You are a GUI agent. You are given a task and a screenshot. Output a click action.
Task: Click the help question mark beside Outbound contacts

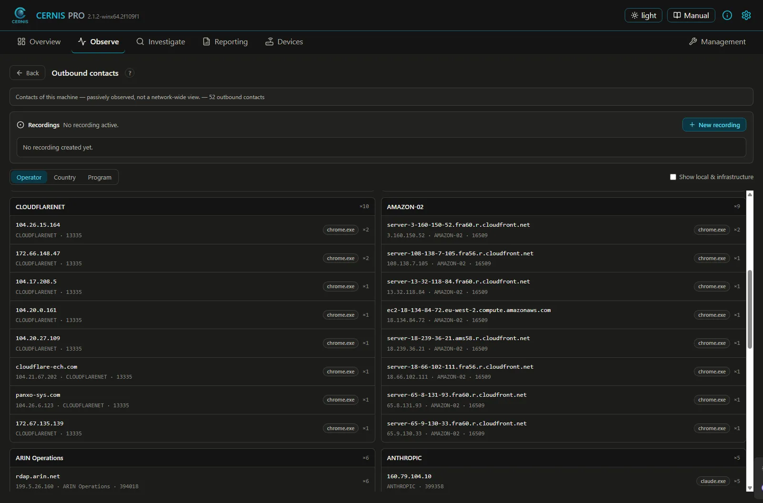coord(130,73)
